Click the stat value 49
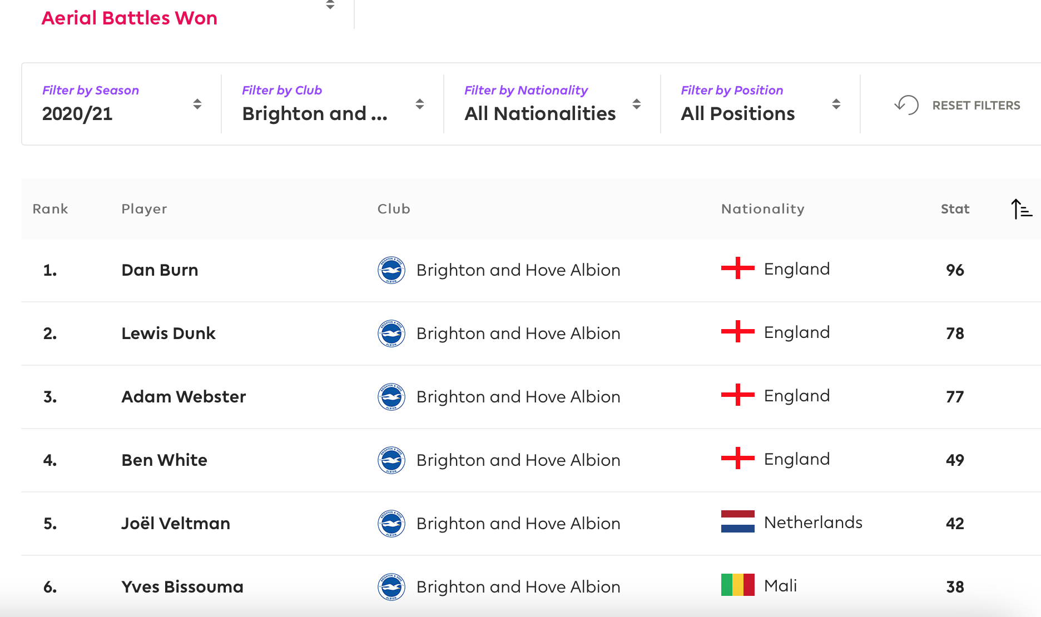Screen dimensions: 1041x617 (955, 460)
